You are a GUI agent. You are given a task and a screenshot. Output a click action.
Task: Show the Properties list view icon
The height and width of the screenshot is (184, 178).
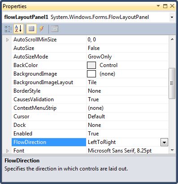[31, 29]
